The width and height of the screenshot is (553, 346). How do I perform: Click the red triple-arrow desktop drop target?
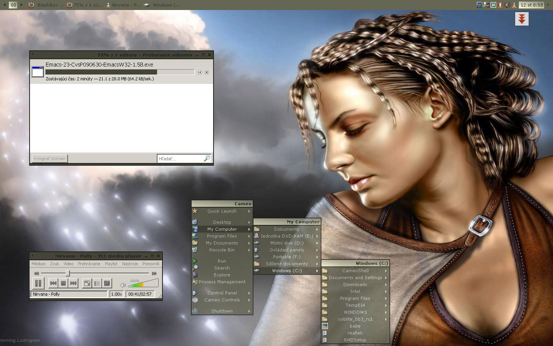click(x=522, y=19)
